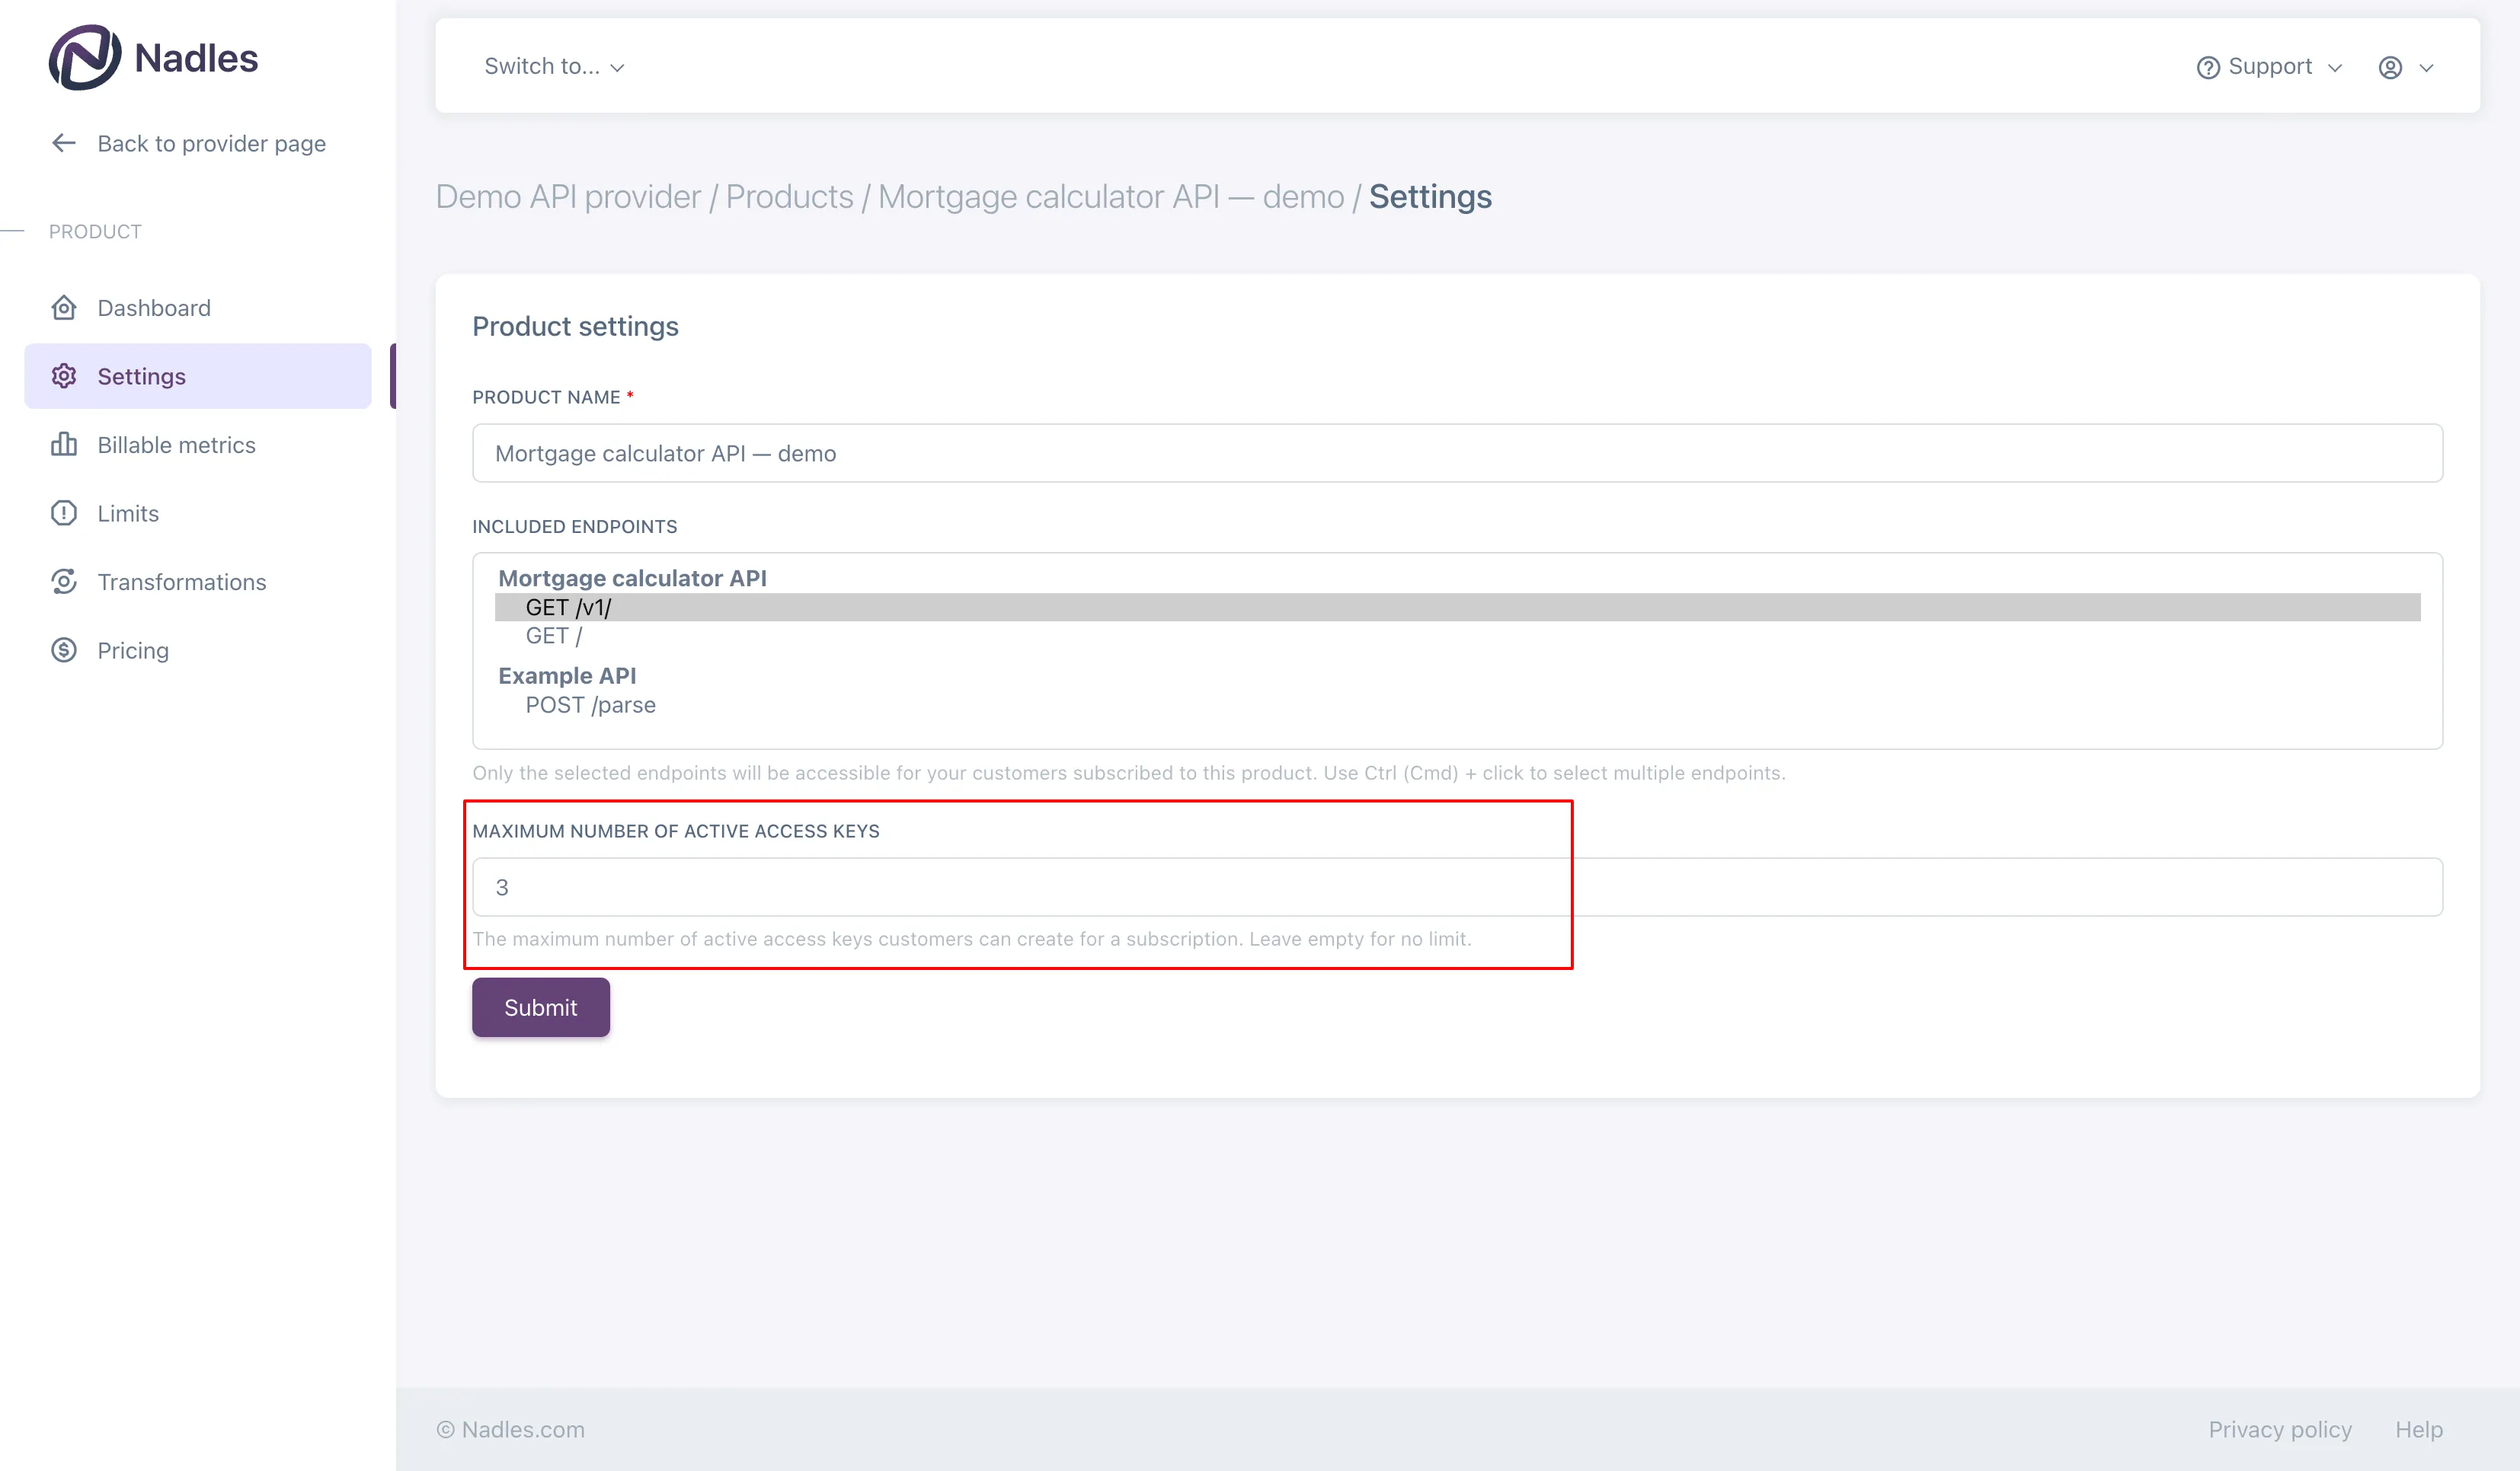The image size is (2520, 1471).
Task: Select the POST /parse endpoint
Action: (x=1457, y=704)
